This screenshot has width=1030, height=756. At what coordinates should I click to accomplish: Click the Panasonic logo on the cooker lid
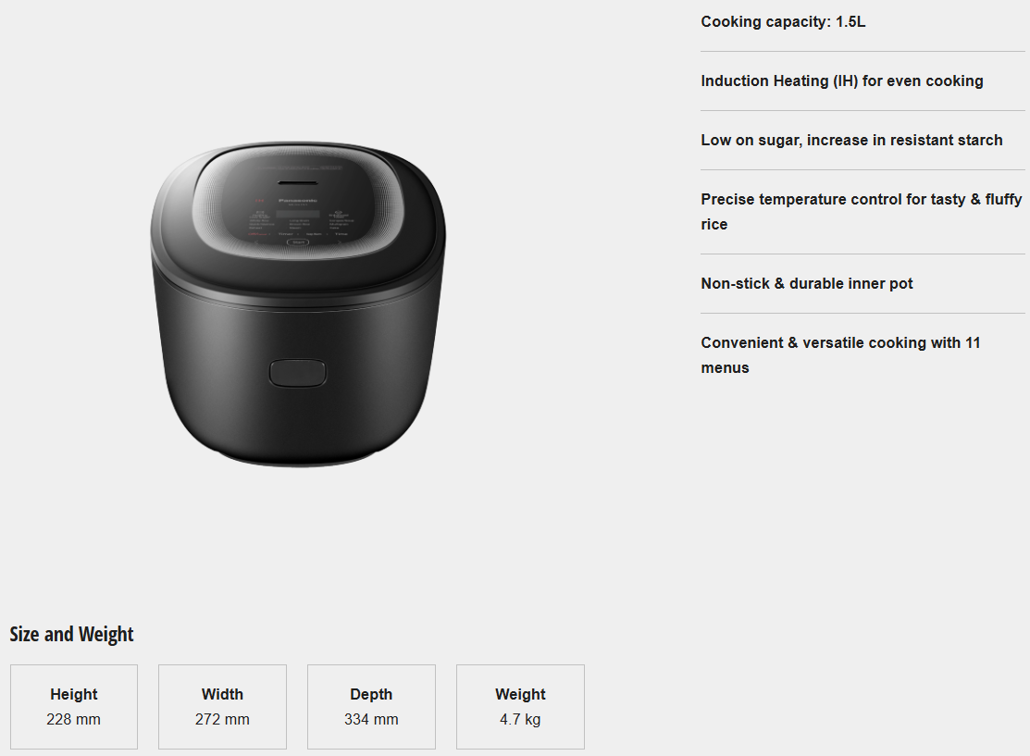298,200
